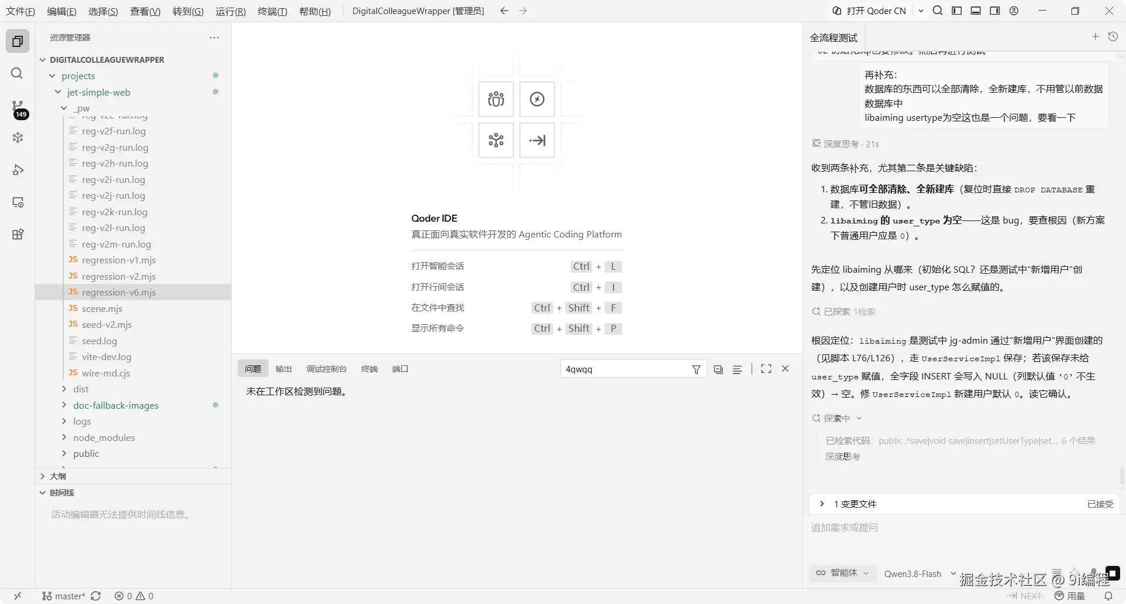Open the 终端(T) menu
Screen dimensions: 1126x604
[x=273, y=11]
